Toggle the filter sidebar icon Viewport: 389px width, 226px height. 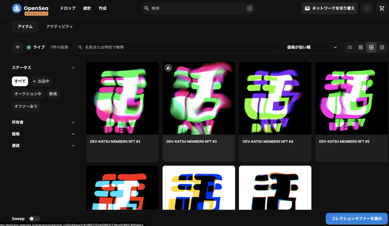[x=18, y=47]
